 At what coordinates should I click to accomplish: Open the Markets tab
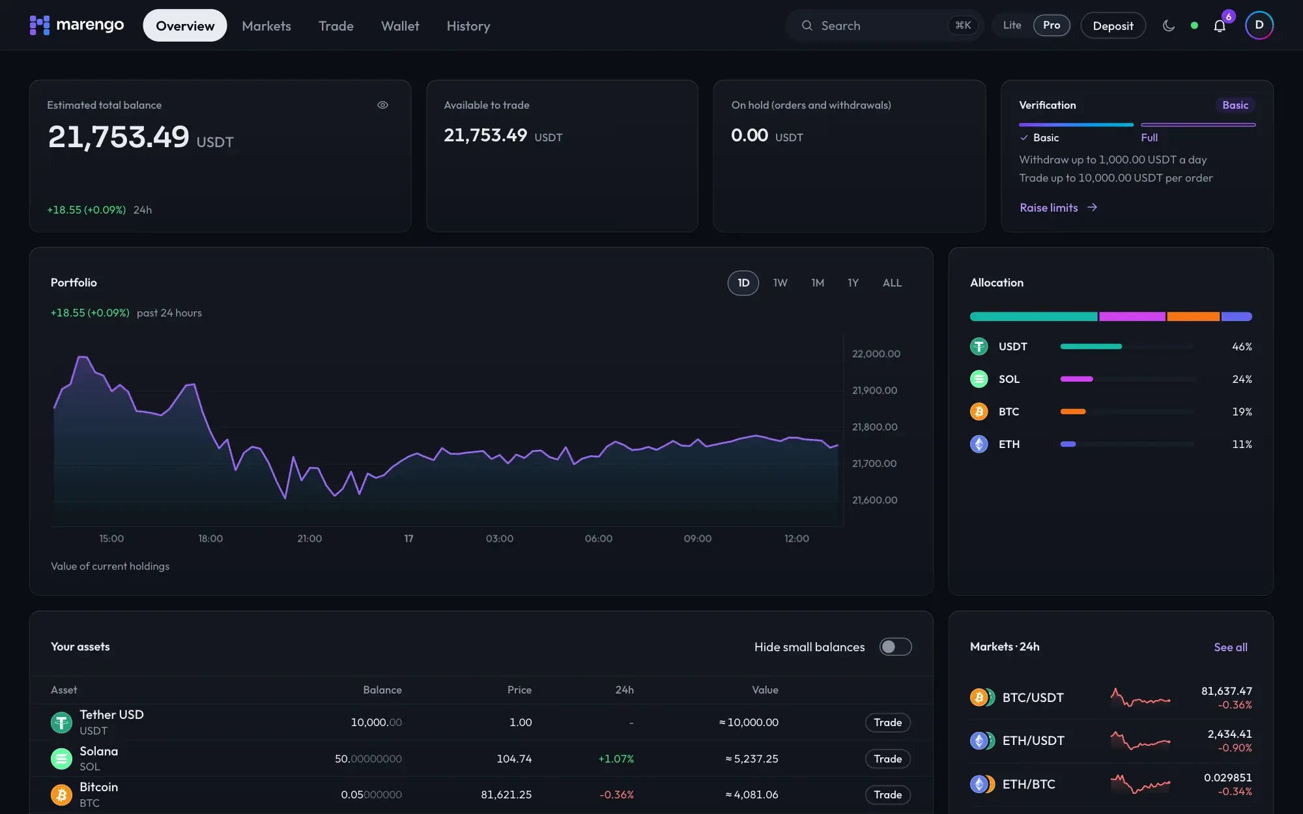[266, 26]
